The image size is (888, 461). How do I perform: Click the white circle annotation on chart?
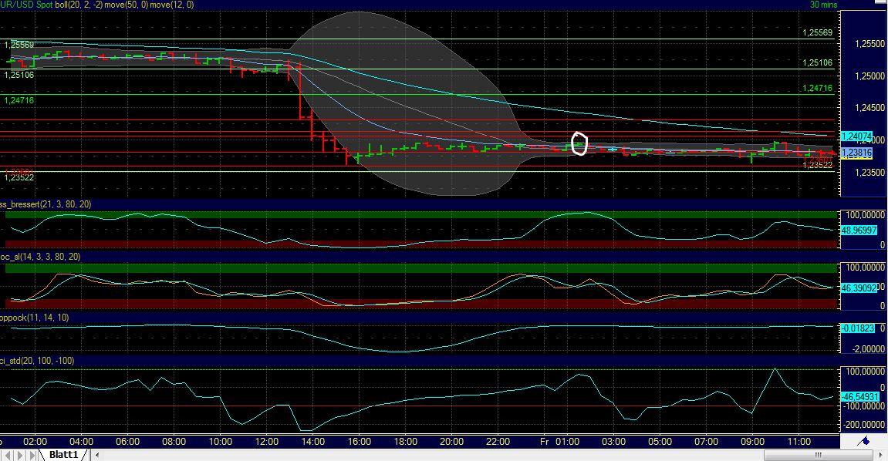pos(580,143)
